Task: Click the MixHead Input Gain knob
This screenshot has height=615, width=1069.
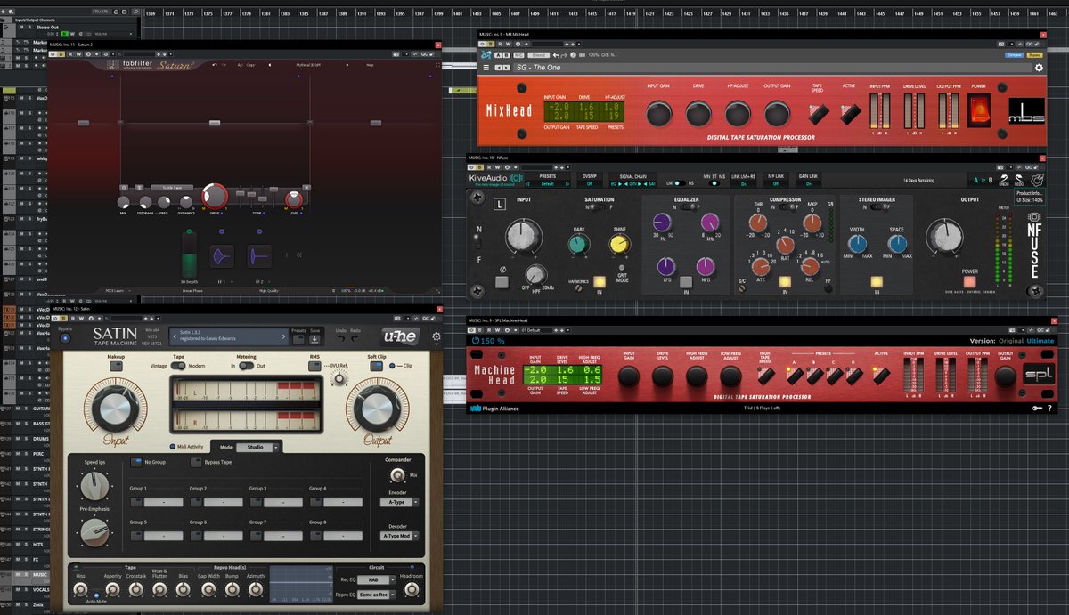Action: point(659,113)
